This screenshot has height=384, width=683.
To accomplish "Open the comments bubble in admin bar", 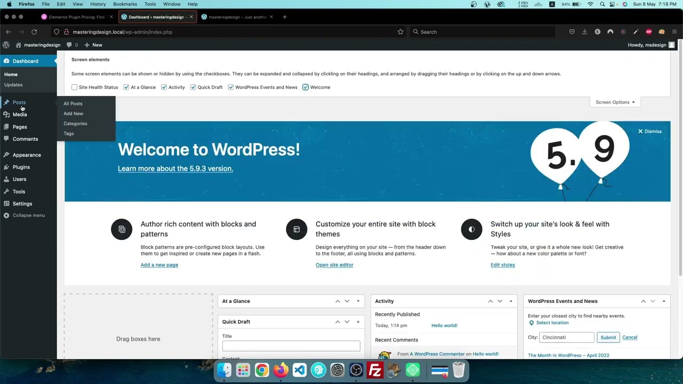I will coord(72,45).
